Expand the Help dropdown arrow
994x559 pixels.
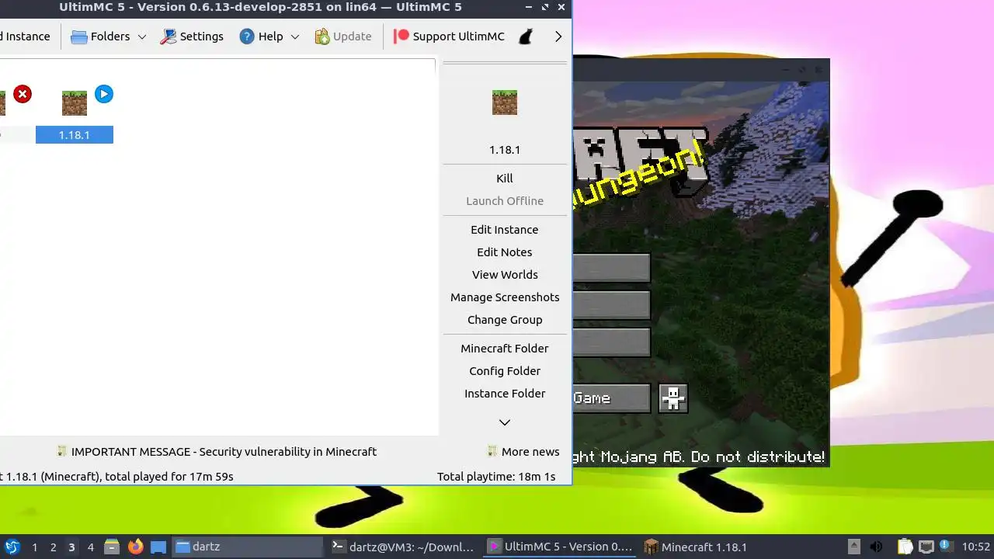click(x=295, y=36)
